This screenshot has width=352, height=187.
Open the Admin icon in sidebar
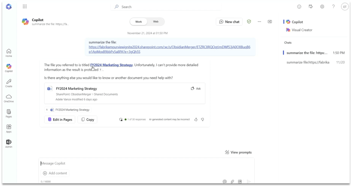(x=9, y=143)
